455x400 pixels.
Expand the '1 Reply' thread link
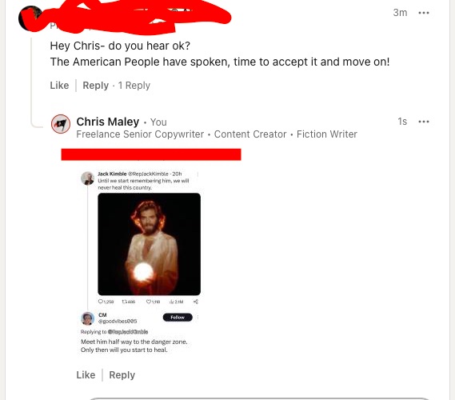click(x=134, y=86)
